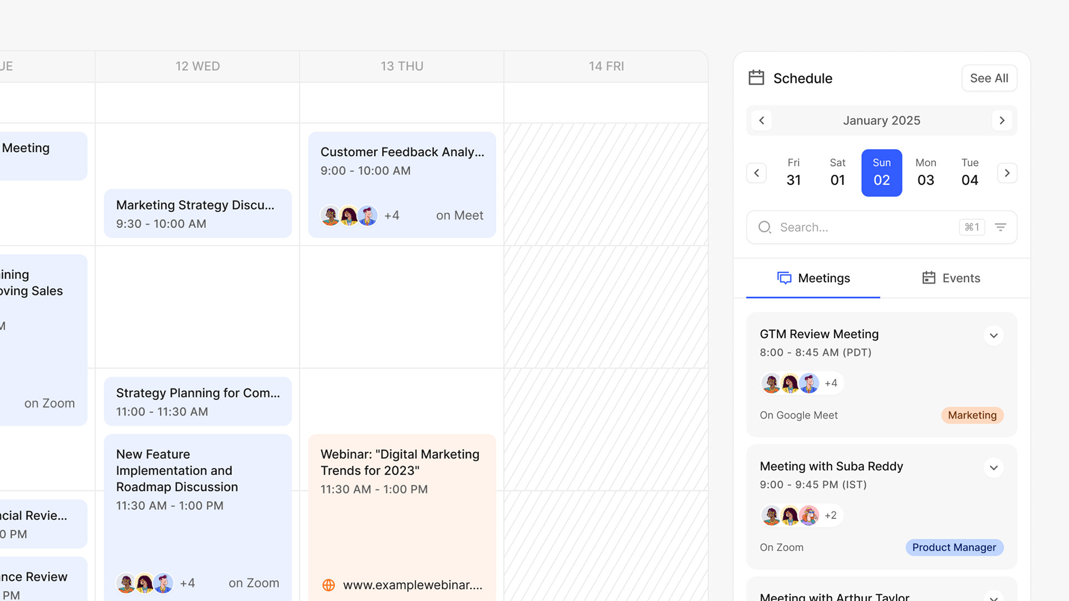Viewport: 1069px width, 601px height.
Task: Open the filter icon beside search
Action: pyautogui.click(x=1001, y=227)
